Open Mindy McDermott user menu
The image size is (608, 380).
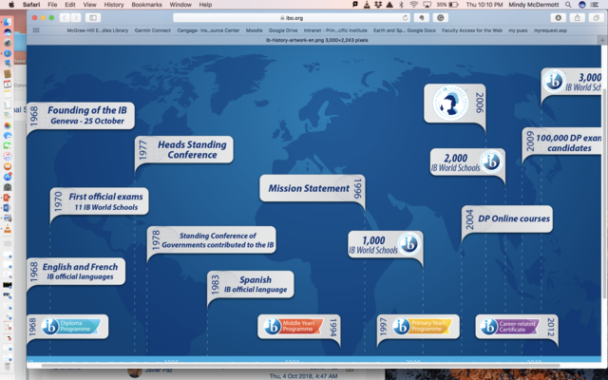[x=534, y=5]
